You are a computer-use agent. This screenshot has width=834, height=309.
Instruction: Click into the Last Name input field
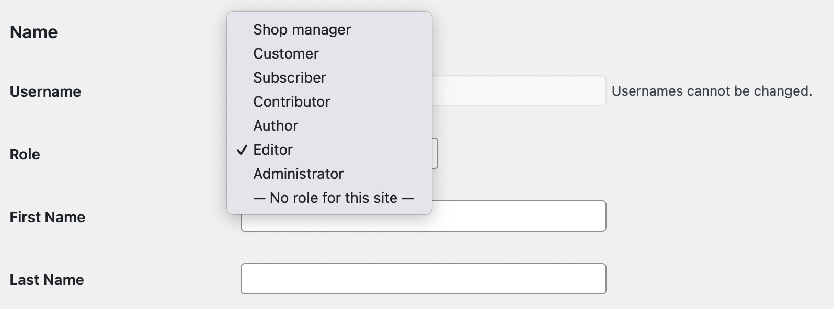coord(422,278)
